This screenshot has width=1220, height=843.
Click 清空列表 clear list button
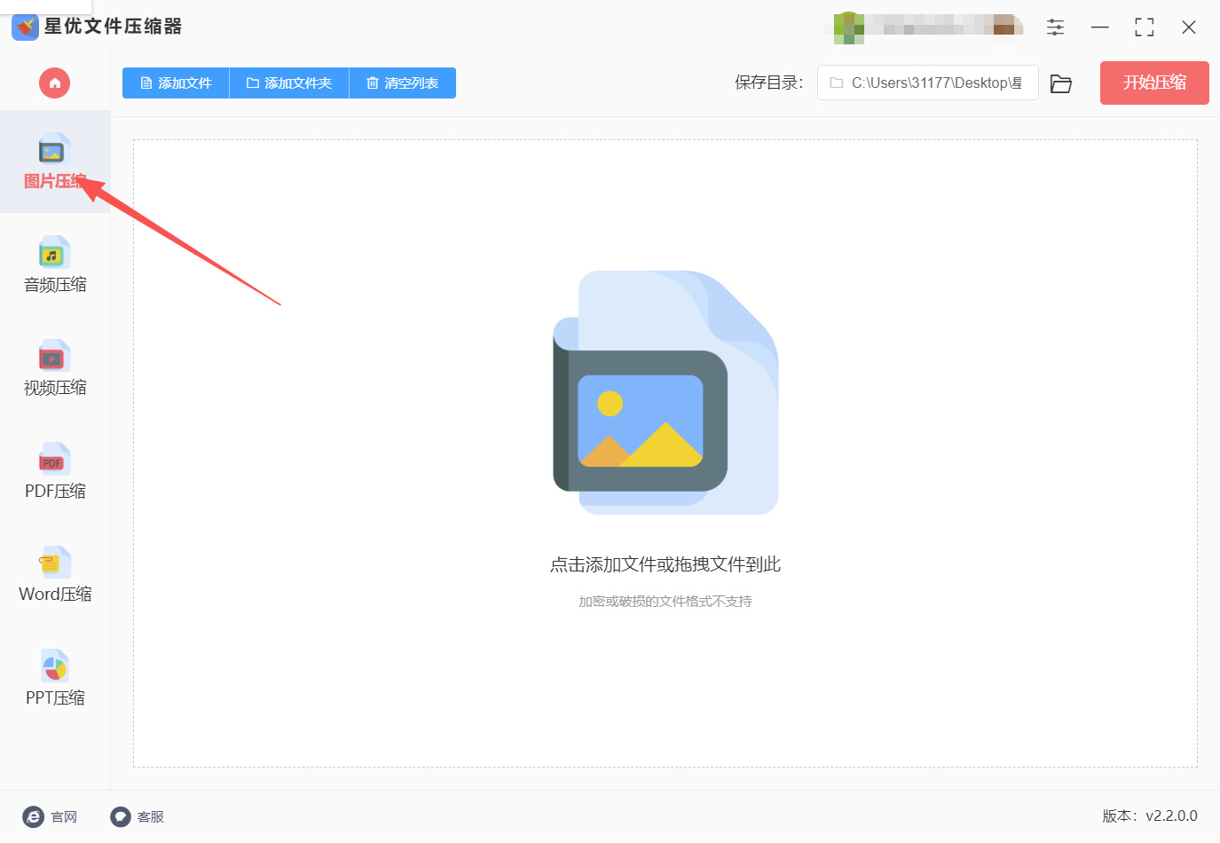point(402,83)
